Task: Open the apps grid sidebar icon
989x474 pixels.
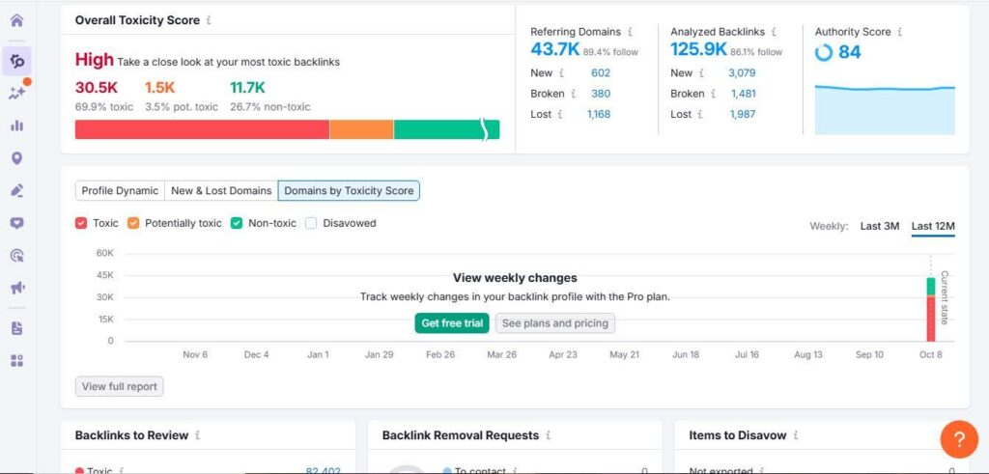Action: [x=16, y=361]
